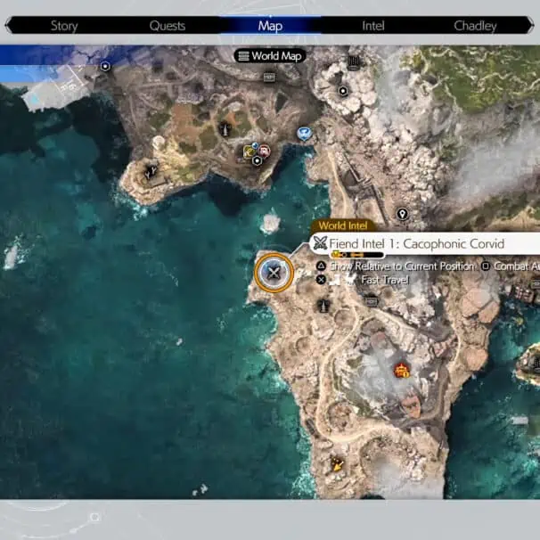This screenshot has width=540, height=540.
Task: Click the dark ladder-shaped icon right of World Map
Action: (354, 62)
